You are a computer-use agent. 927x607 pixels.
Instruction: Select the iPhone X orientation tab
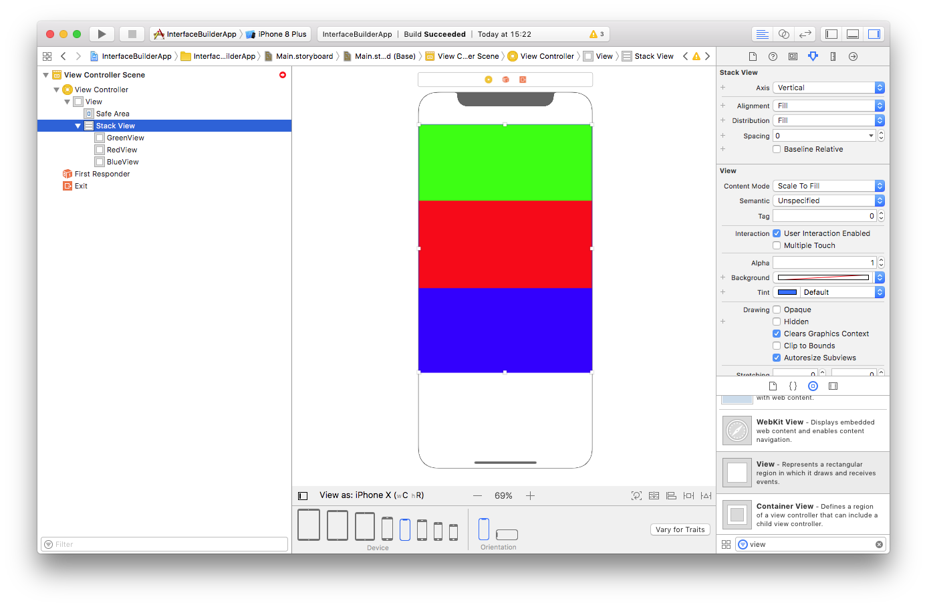(x=483, y=528)
